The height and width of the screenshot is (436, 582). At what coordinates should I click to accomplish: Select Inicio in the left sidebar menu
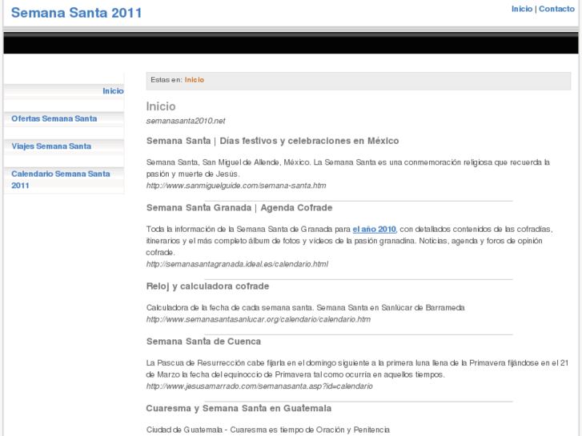(x=113, y=91)
